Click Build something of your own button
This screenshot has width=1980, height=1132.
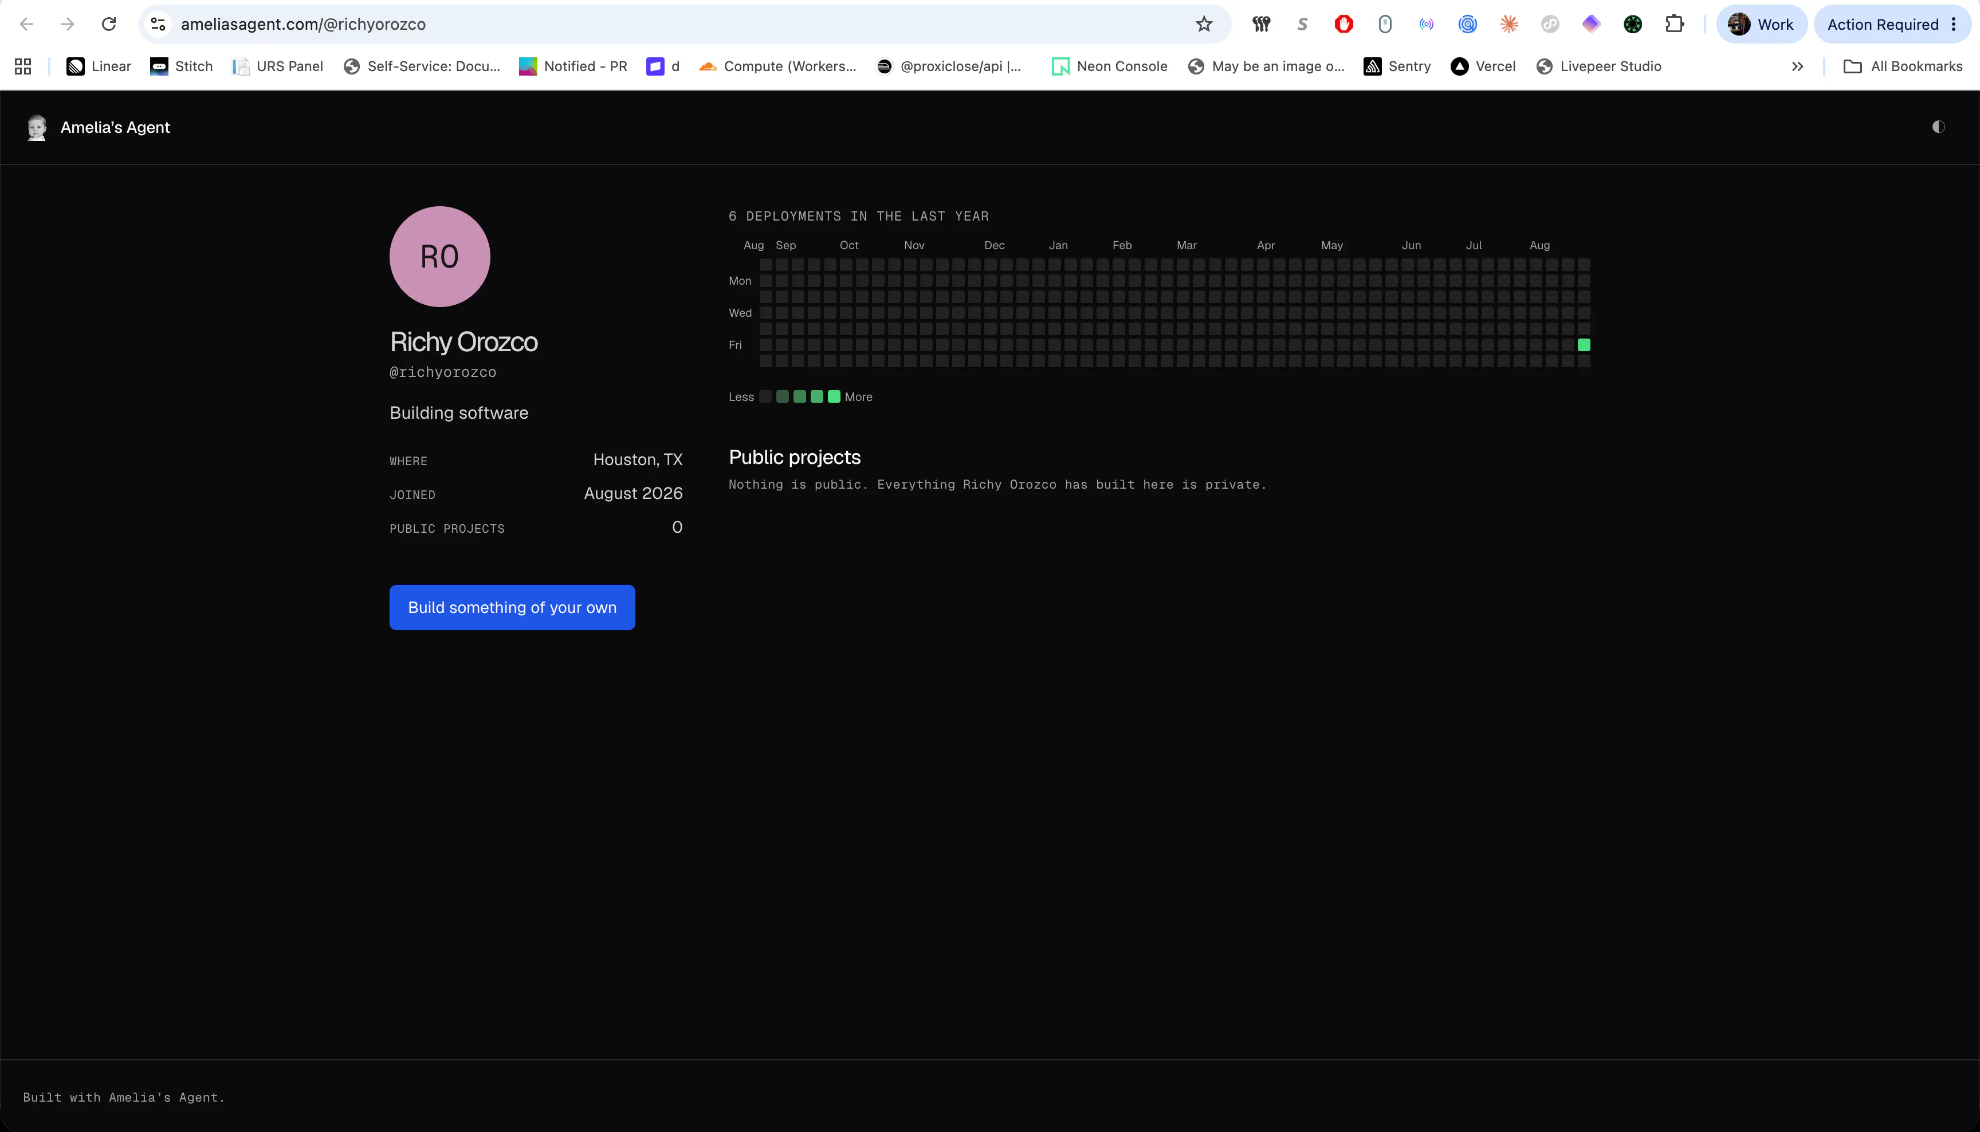(512, 607)
